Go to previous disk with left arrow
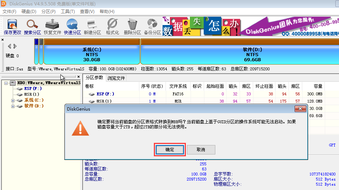Screen dimensions: 339x190 (x=9, y=46)
